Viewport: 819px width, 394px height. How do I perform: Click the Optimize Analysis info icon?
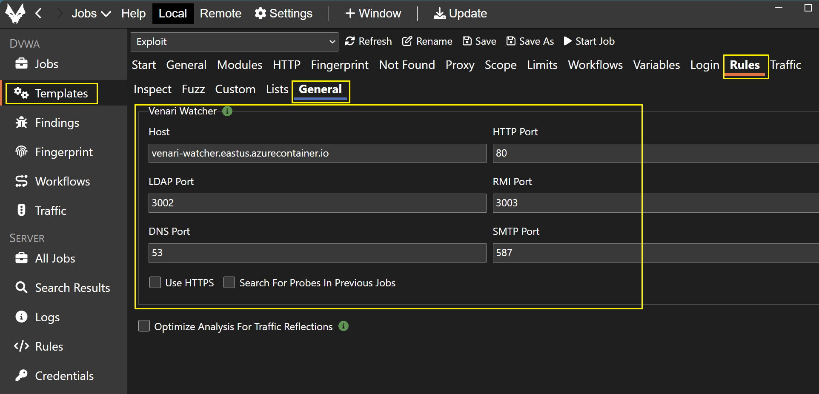coord(344,326)
